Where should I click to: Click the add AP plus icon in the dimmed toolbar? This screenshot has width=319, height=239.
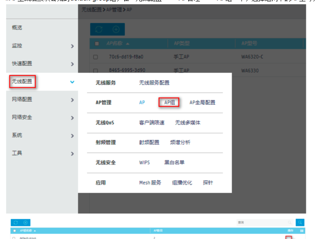point(116,29)
